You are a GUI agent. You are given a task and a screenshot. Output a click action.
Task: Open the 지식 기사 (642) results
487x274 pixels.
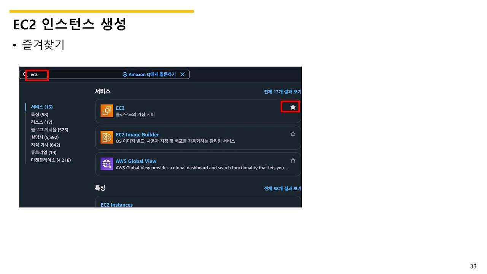(45, 145)
